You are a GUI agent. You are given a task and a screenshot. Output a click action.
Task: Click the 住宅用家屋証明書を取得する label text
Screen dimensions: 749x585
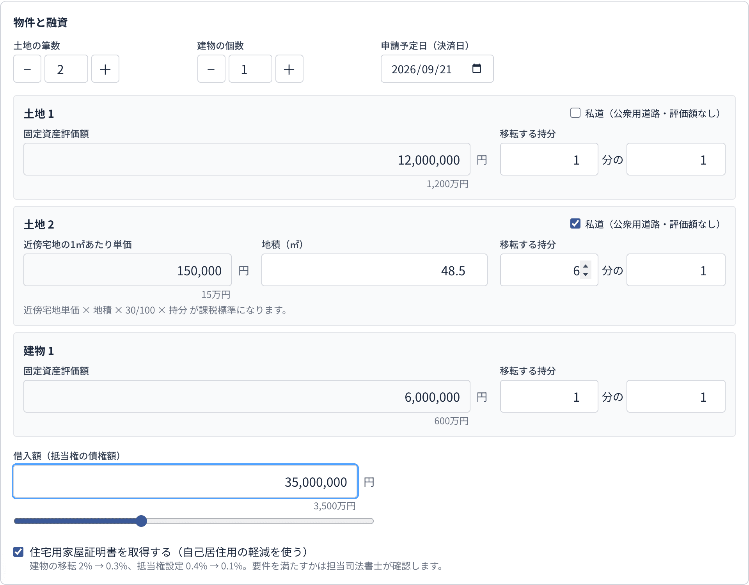169,552
